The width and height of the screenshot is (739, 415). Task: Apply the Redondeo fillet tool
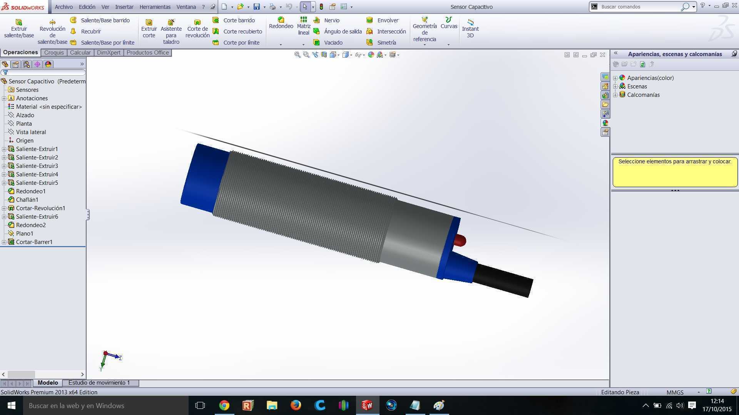pos(281,23)
